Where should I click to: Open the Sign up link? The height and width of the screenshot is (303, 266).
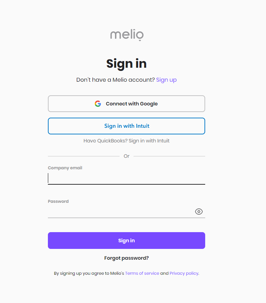tap(166, 80)
